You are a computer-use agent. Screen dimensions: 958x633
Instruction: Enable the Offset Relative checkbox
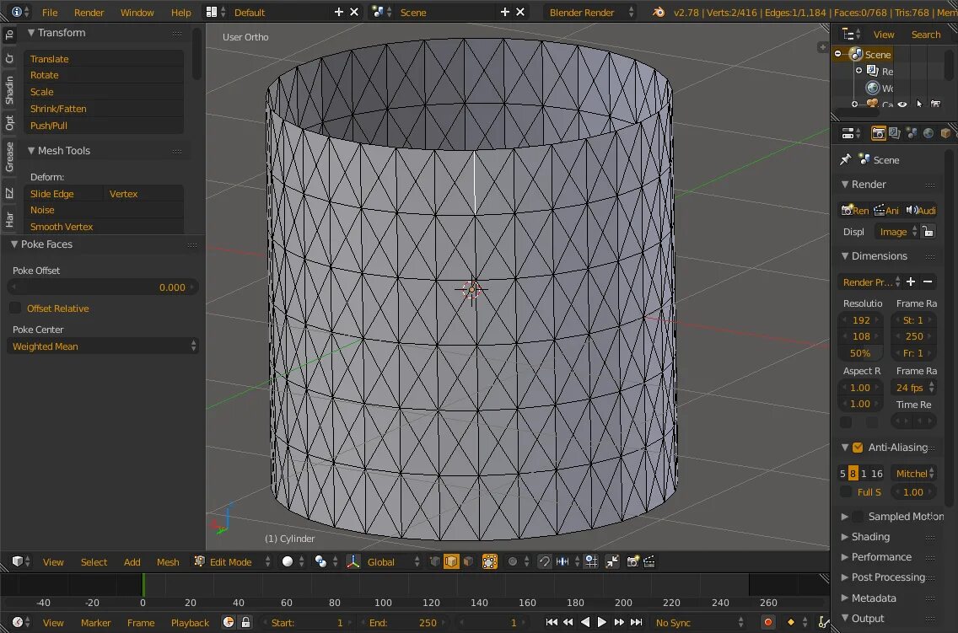(x=15, y=308)
